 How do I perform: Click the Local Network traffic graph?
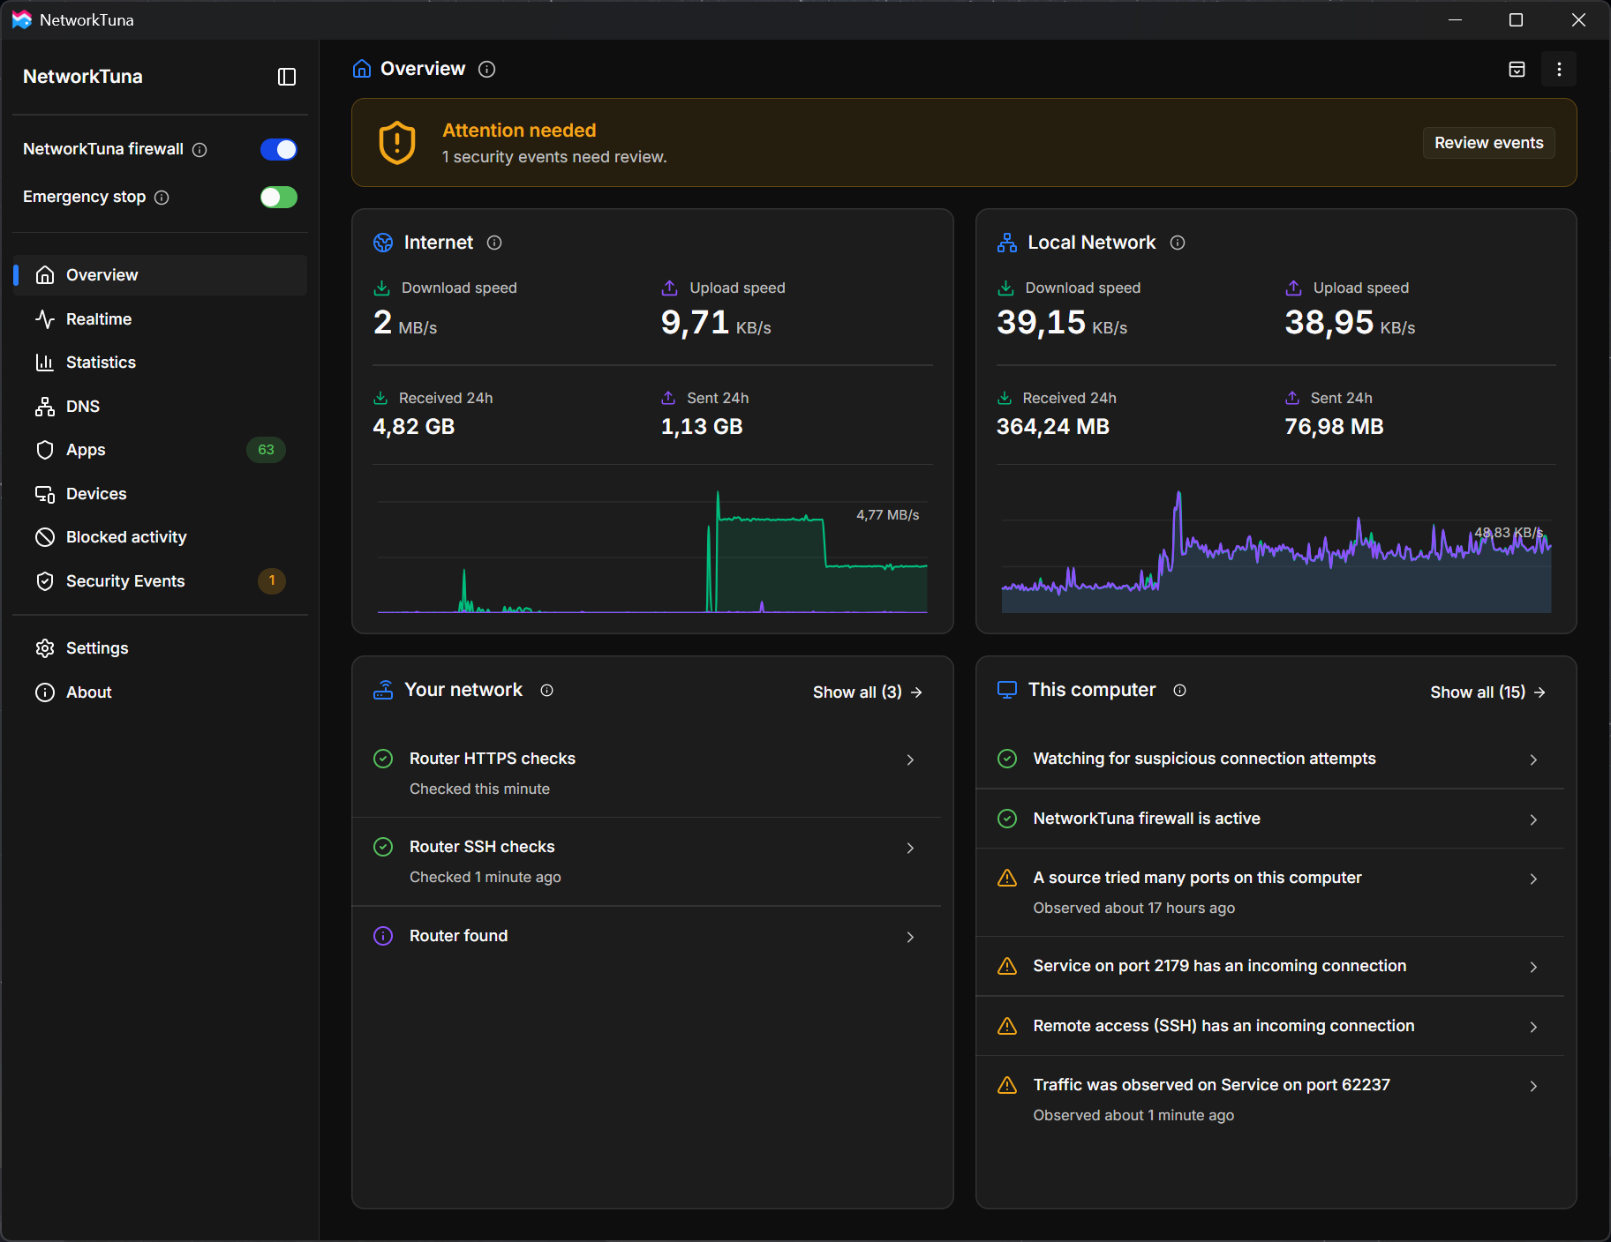click(1276, 551)
